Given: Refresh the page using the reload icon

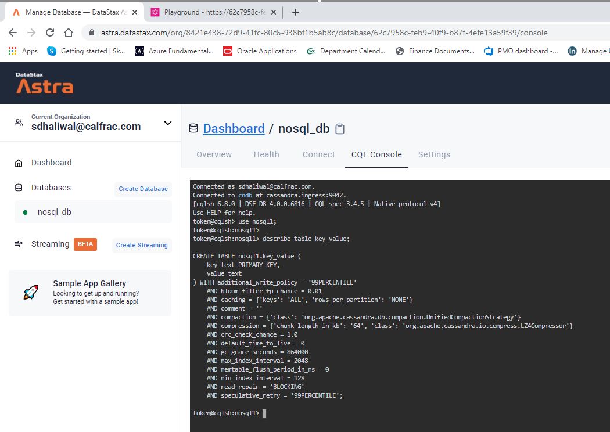Looking at the screenshot, I should click(49, 33).
